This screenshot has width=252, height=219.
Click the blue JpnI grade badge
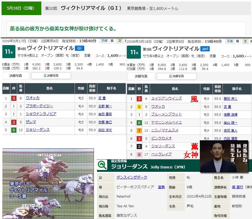point(205,49)
